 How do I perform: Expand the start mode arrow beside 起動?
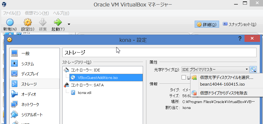(x=69, y=24)
